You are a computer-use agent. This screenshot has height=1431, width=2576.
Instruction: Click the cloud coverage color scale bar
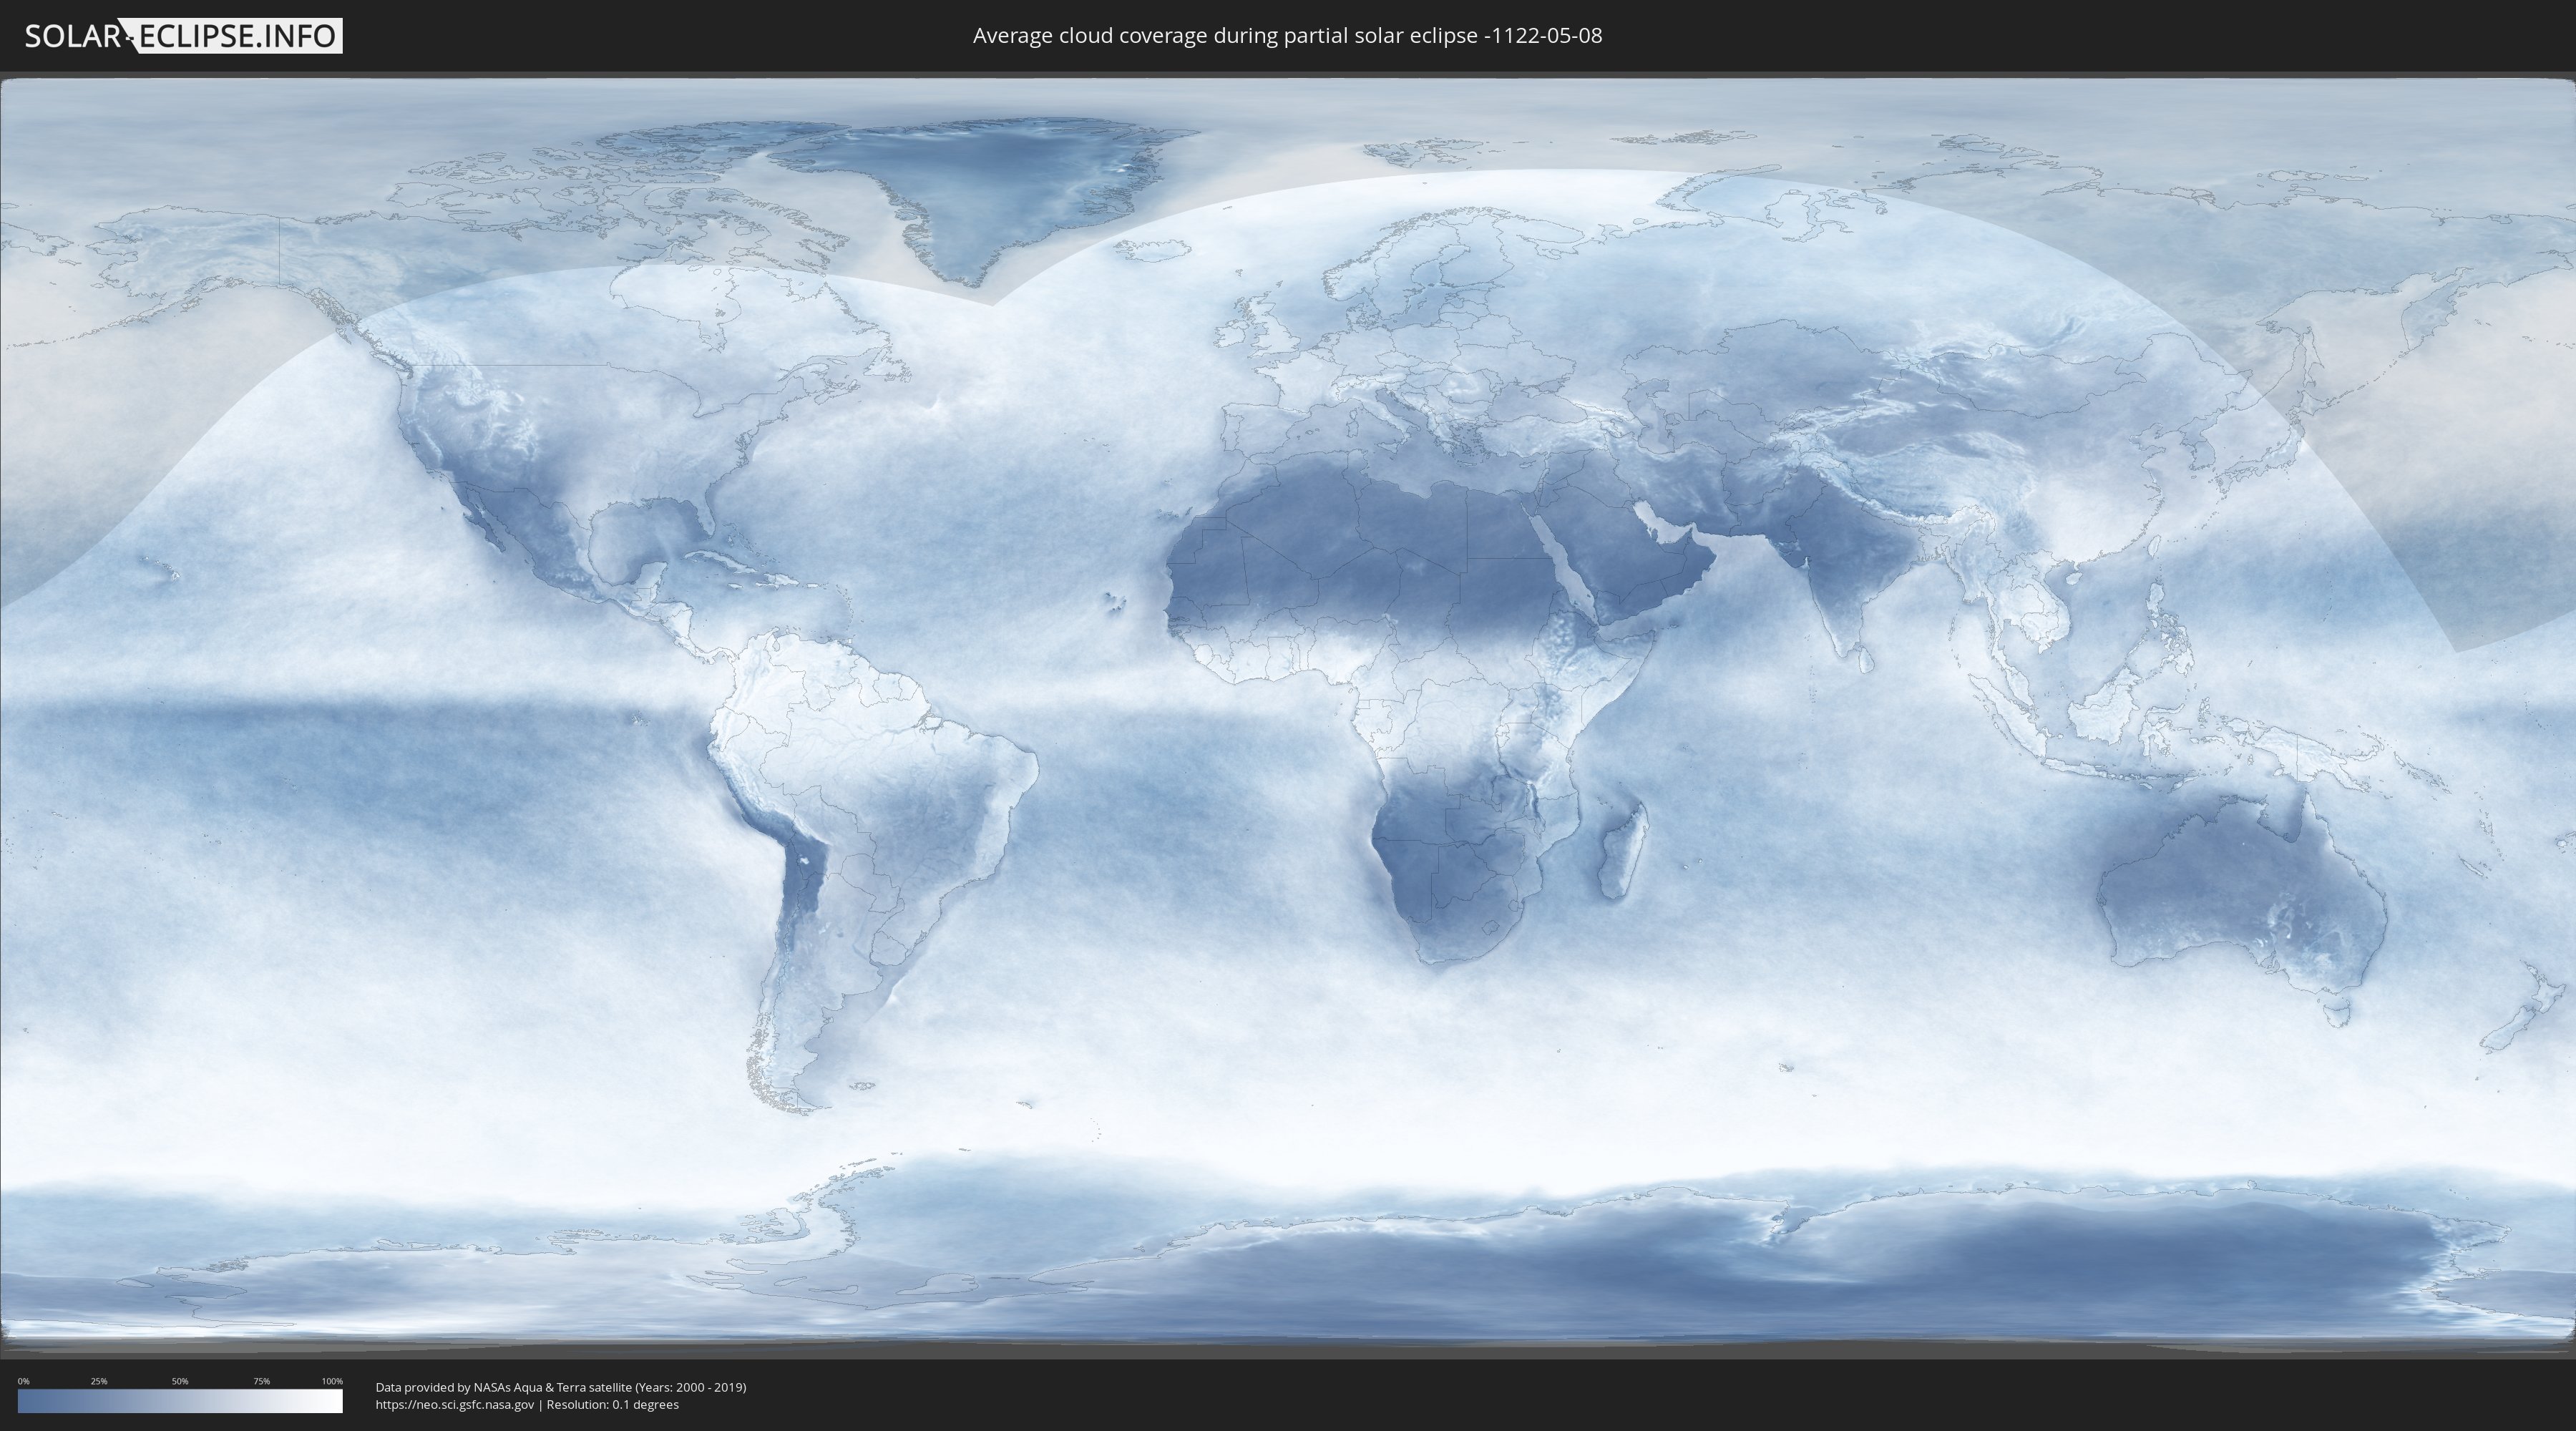(180, 1401)
